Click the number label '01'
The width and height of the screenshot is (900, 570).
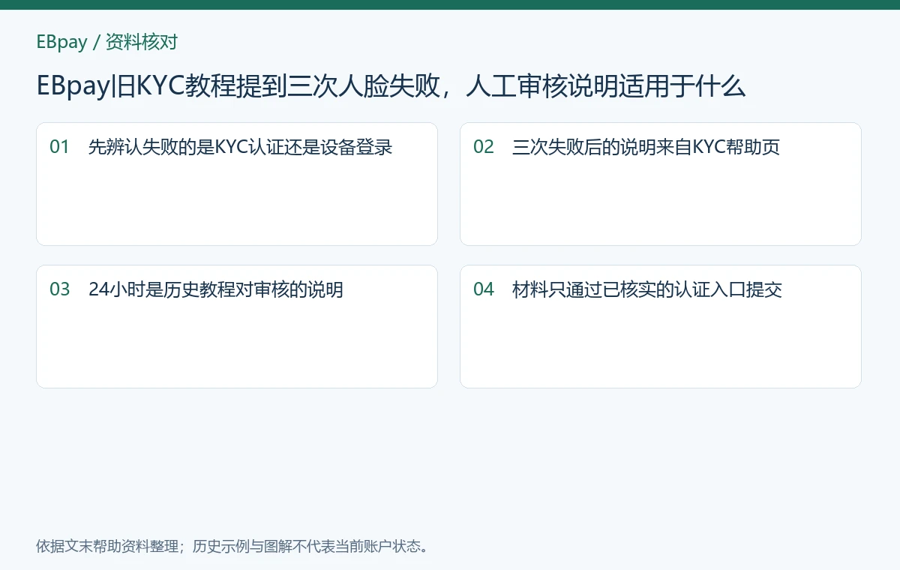[59, 147]
